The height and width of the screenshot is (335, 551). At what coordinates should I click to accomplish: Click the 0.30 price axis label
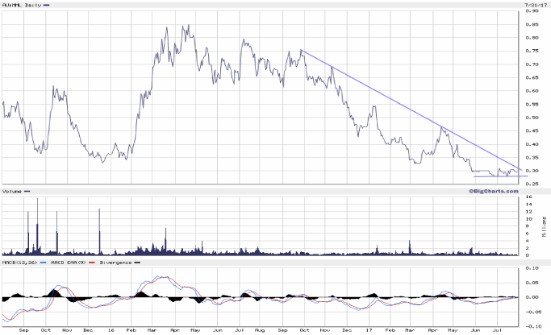(x=533, y=171)
